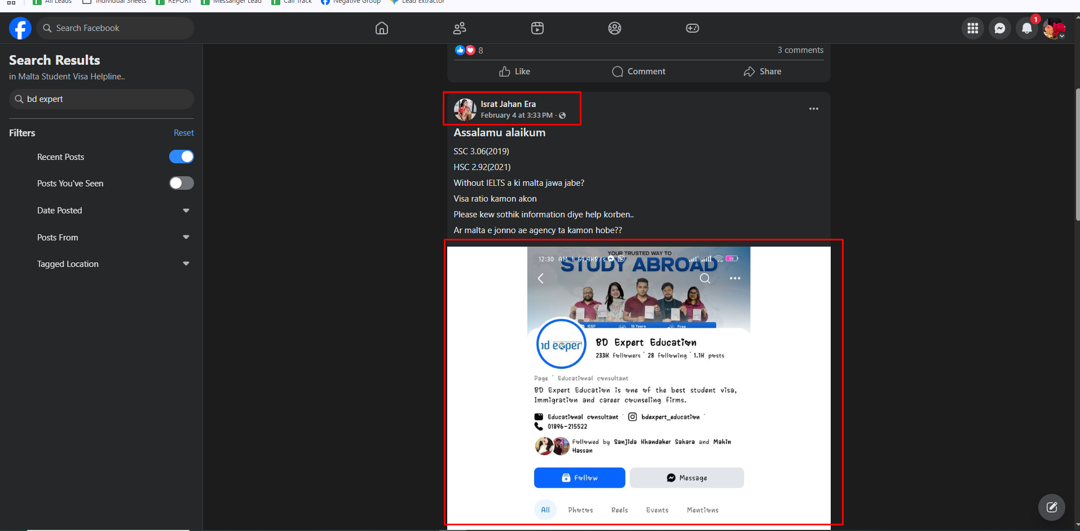This screenshot has height=531, width=1080.
Task: Open post timestamp February 4 at 3:33 PM
Action: 517,115
